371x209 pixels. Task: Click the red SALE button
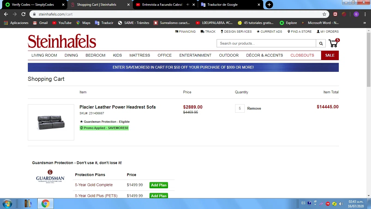tap(330, 55)
